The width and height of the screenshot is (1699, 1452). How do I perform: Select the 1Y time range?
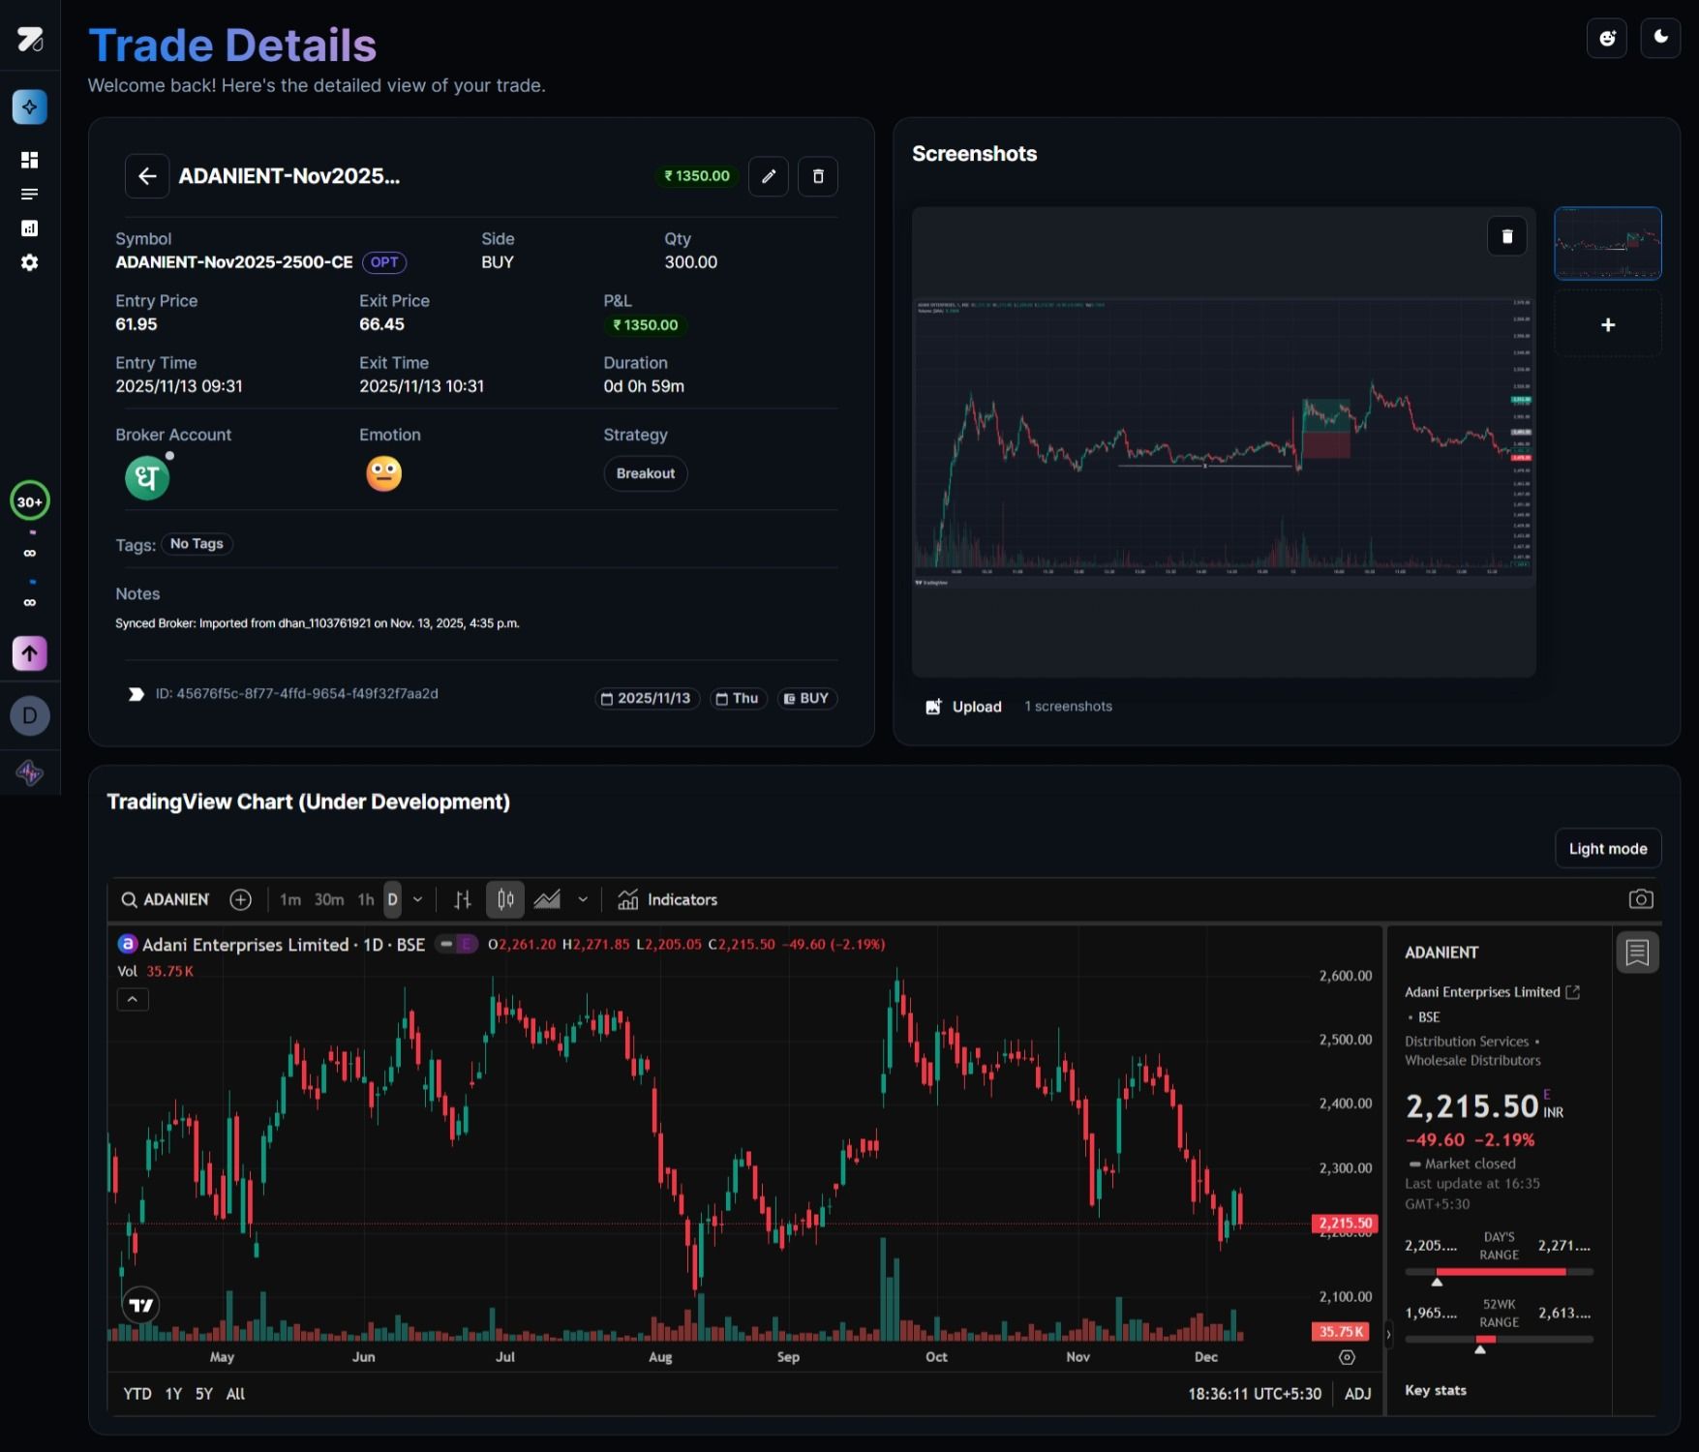click(x=173, y=1393)
